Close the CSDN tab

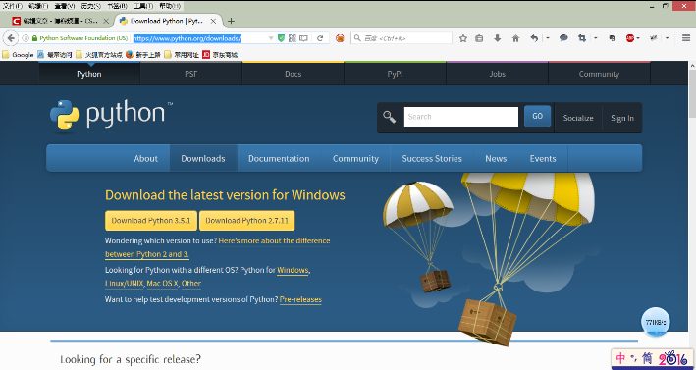106,21
